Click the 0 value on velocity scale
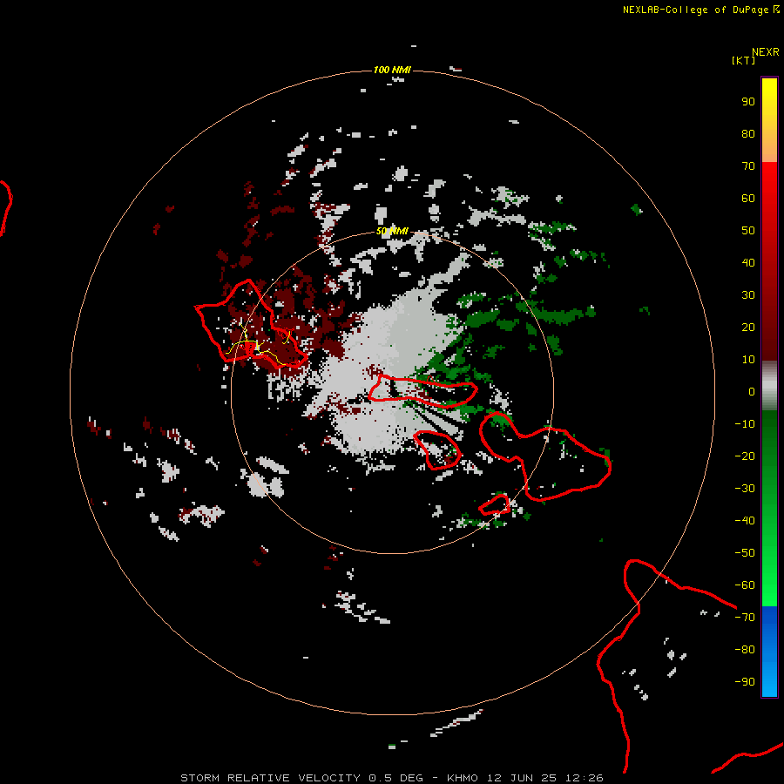 pyautogui.click(x=752, y=391)
